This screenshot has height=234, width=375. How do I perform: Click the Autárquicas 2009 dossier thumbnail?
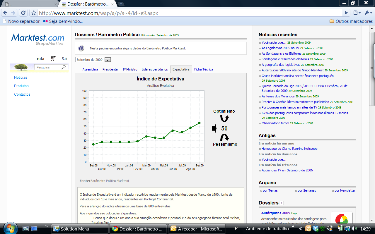342,218
